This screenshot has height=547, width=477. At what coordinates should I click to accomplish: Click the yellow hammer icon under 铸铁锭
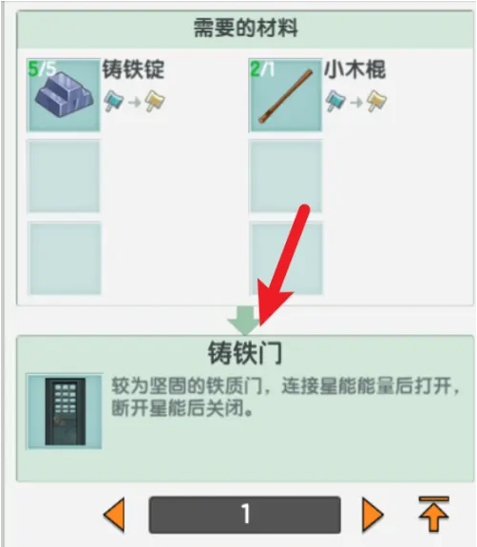(155, 101)
